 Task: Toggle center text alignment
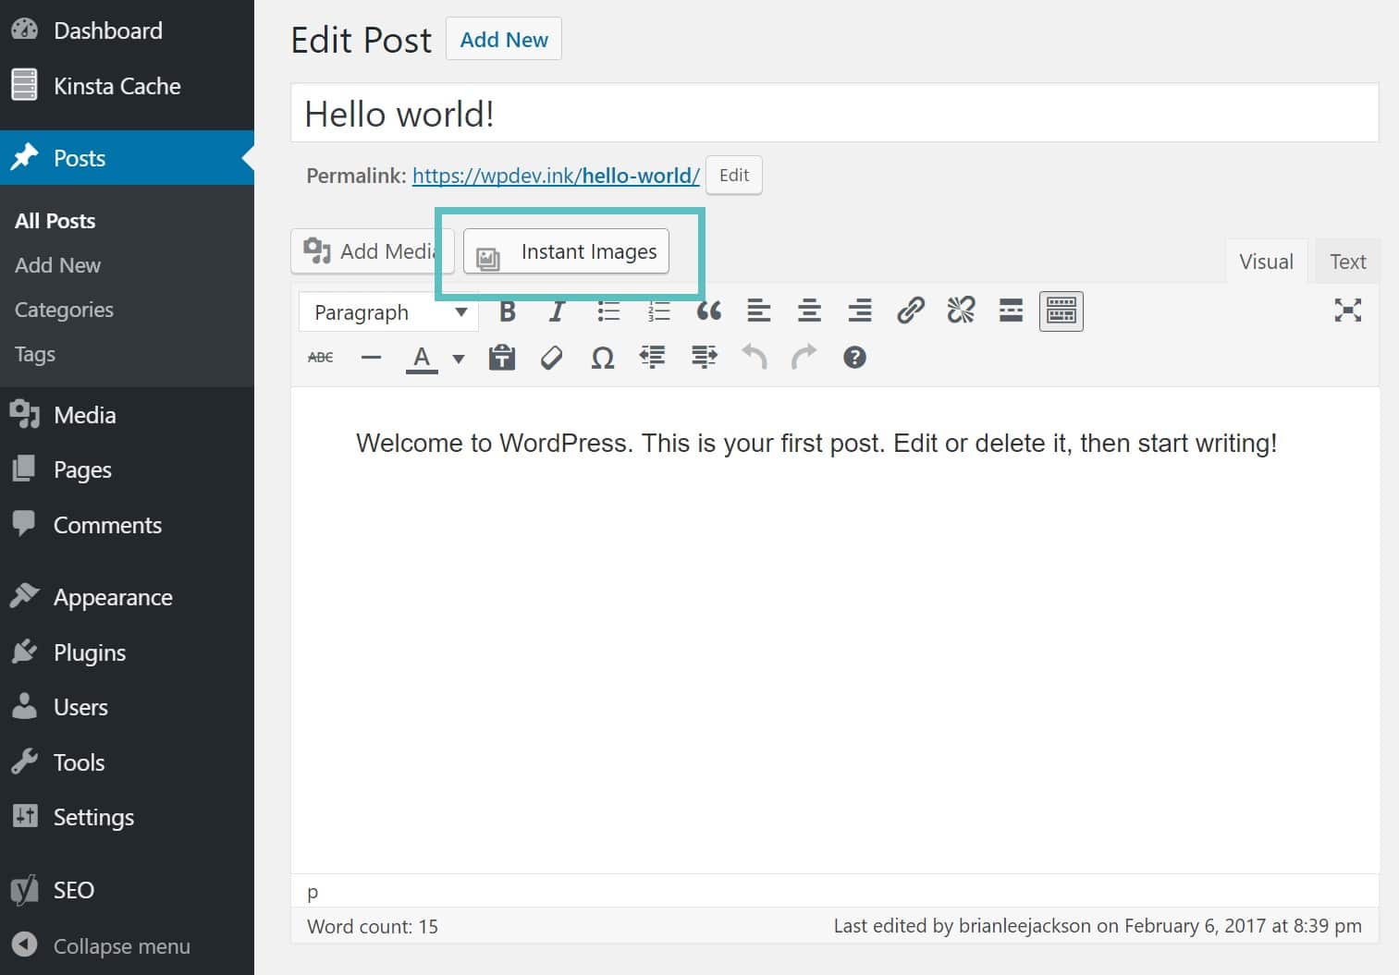(809, 311)
